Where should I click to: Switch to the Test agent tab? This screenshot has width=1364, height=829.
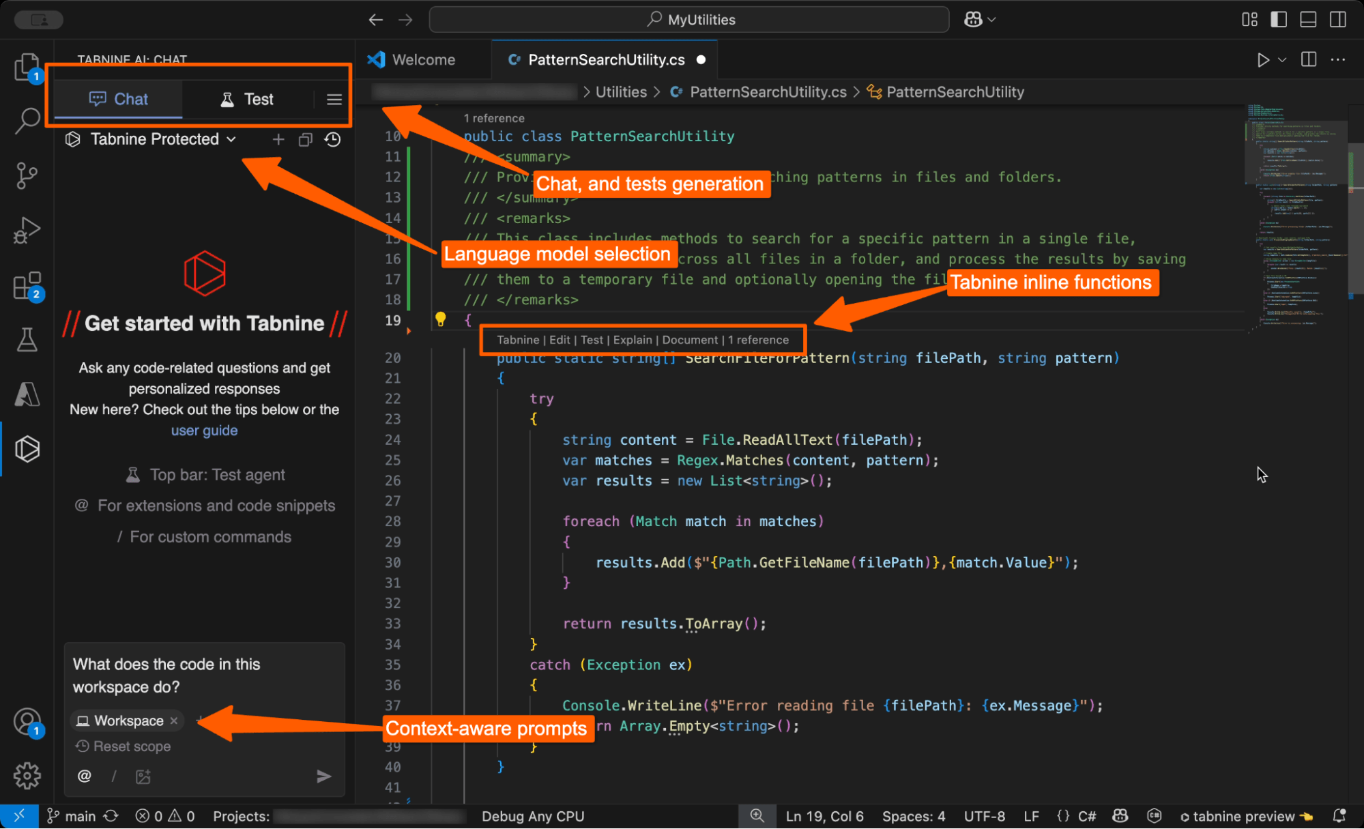coord(248,99)
